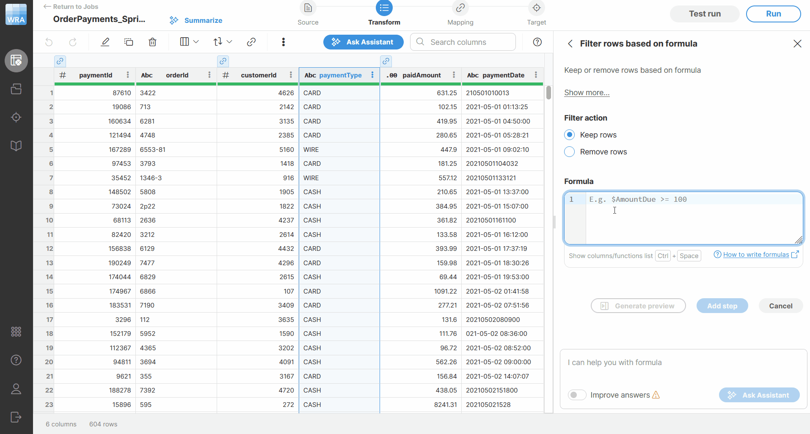Screen dimensions: 810x434
Task: Close the filter rows panel
Action: (x=797, y=44)
